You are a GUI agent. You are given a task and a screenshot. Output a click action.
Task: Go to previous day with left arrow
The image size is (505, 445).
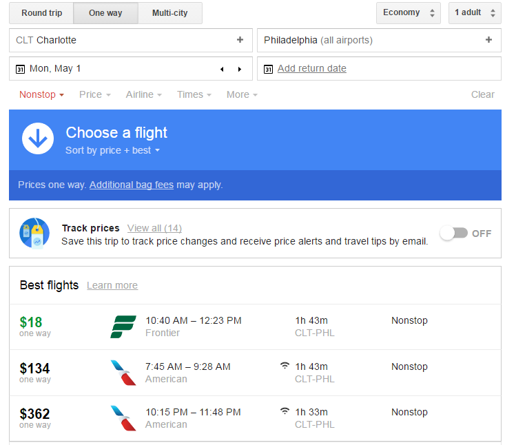point(222,69)
